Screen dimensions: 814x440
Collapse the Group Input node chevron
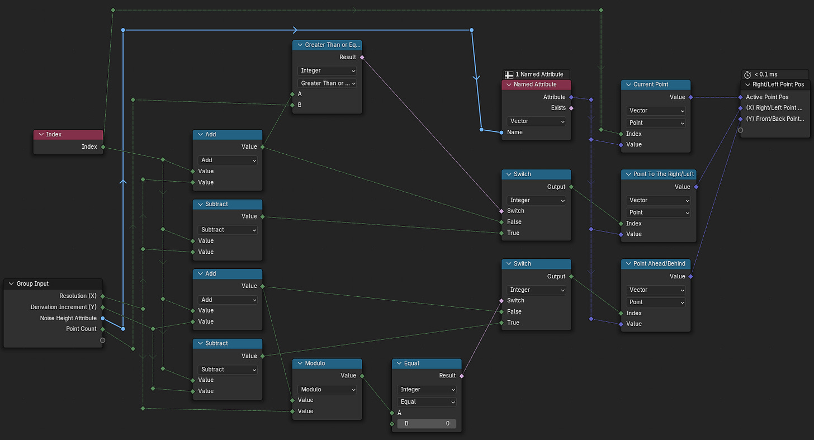click(11, 284)
